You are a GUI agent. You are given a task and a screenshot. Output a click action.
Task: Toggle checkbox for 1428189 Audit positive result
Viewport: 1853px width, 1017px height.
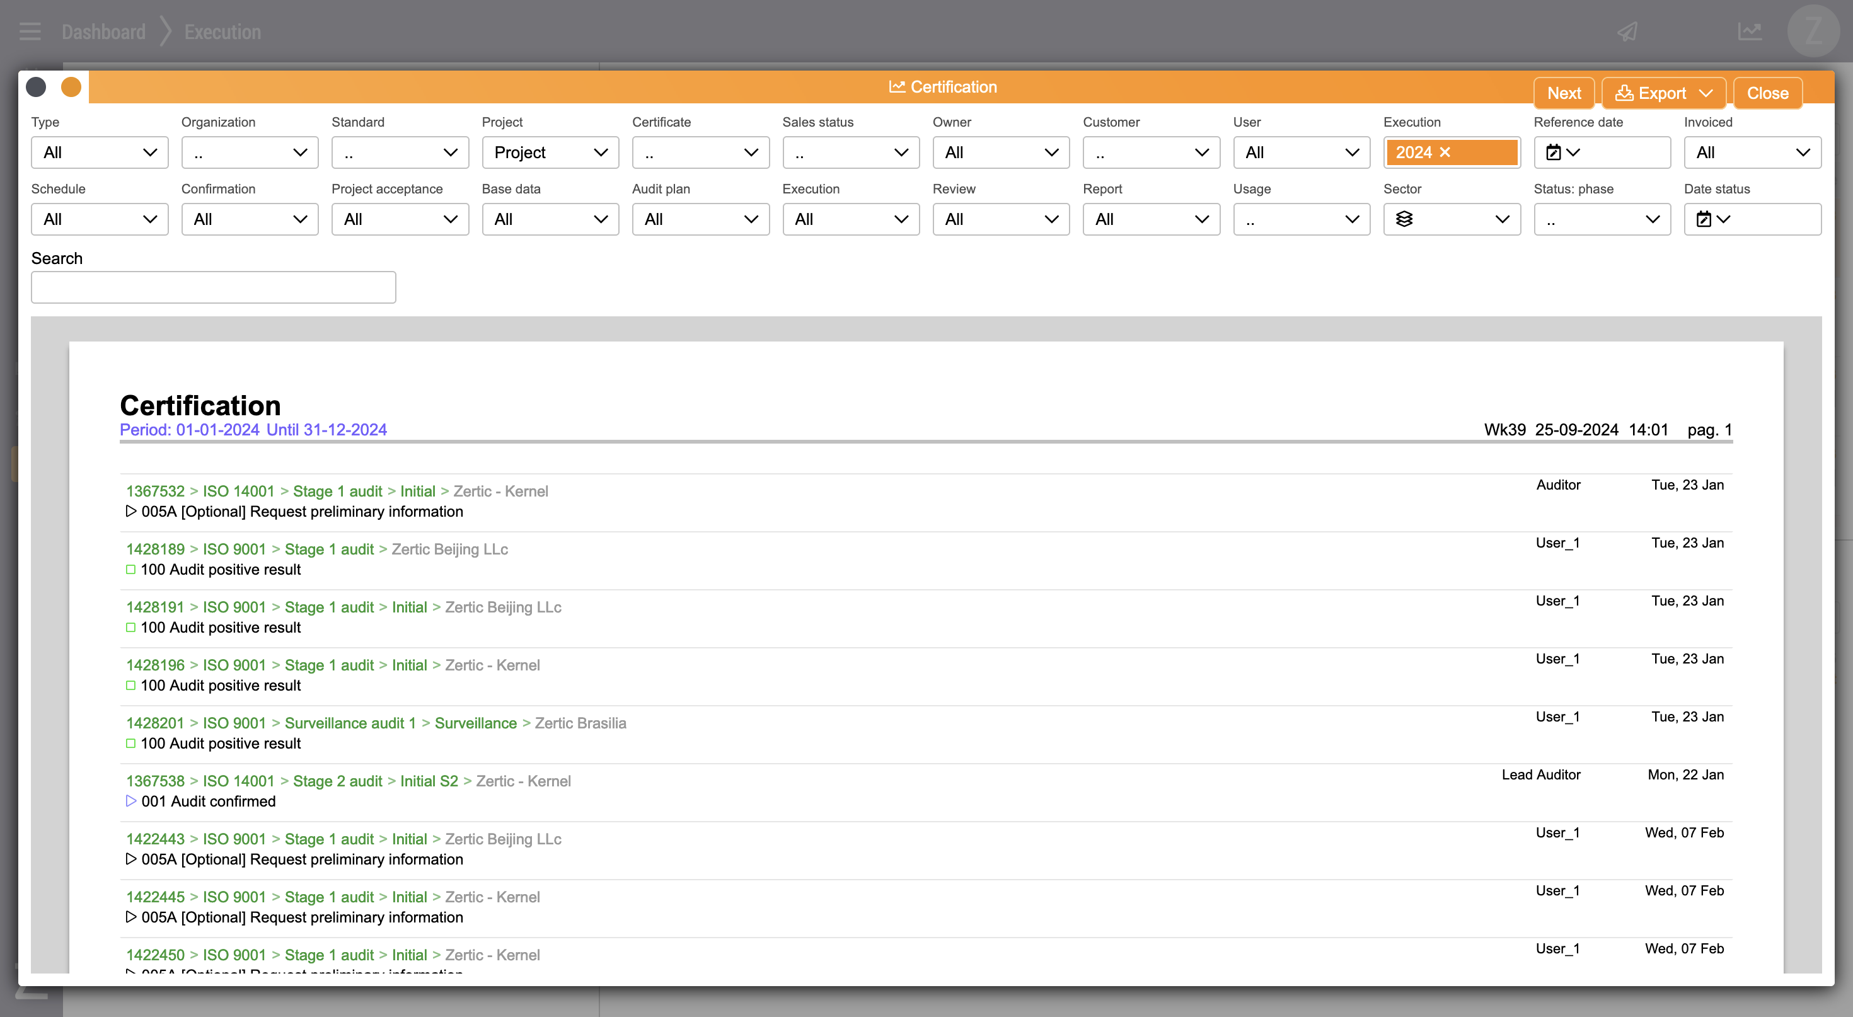click(x=131, y=570)
